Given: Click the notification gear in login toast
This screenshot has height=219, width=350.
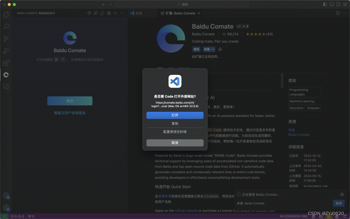Looking at the screenshot, I should tap(342, 195).
